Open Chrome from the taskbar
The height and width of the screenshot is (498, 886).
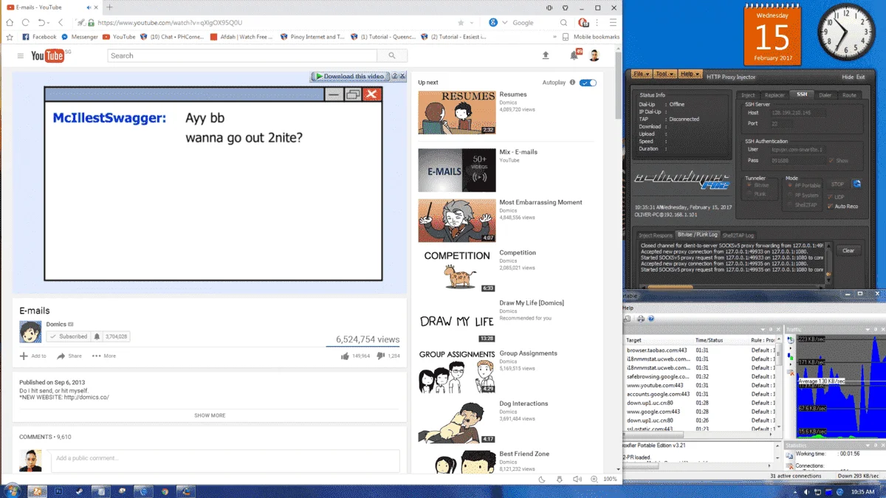[x=165, y=491]
